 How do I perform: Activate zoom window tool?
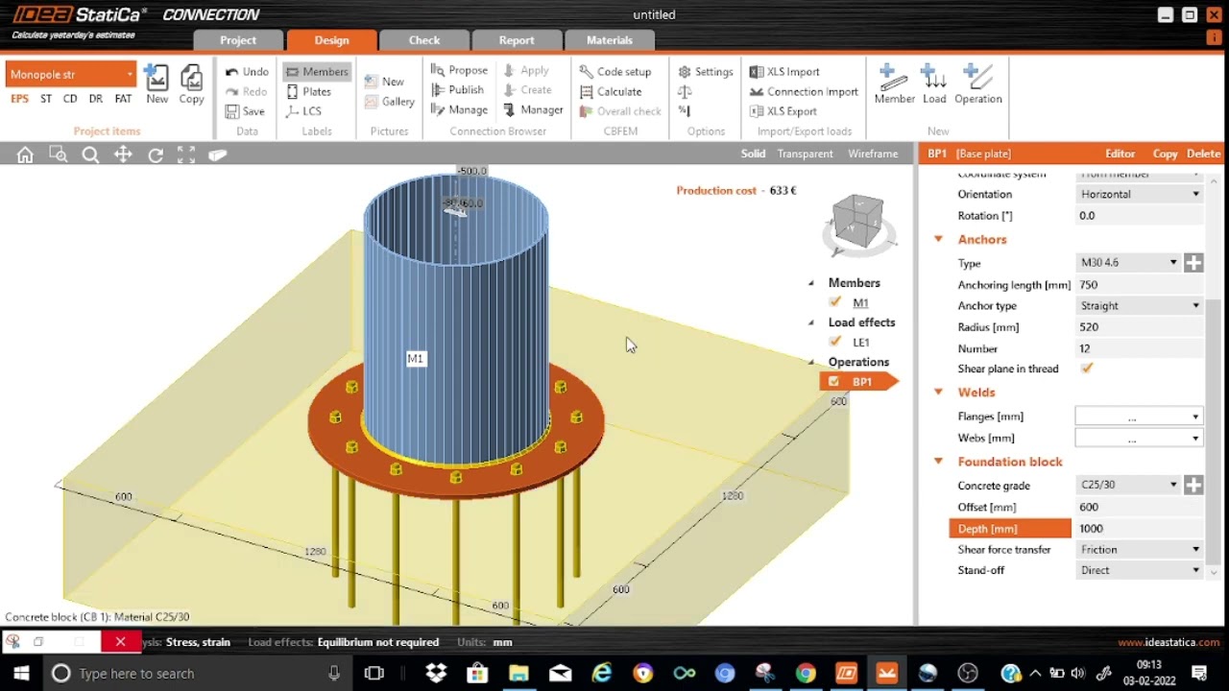[58, 155]
